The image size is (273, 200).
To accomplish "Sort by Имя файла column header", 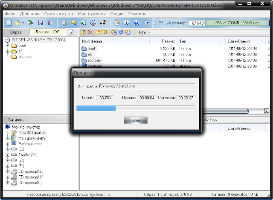I will click(115, 41).
